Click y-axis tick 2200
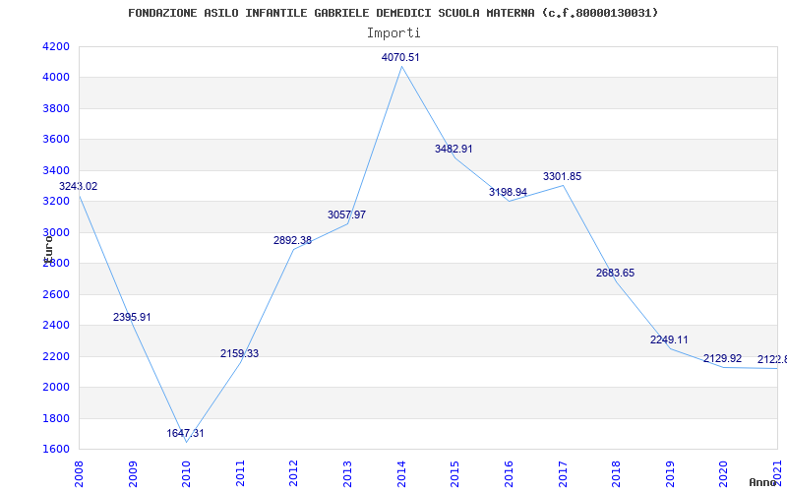Screen dimensions: 787x492 tap(54, 356)
